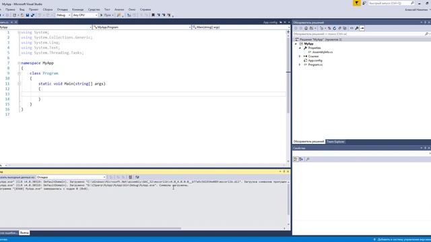Click the feedback icon beside quick launch

364,3
